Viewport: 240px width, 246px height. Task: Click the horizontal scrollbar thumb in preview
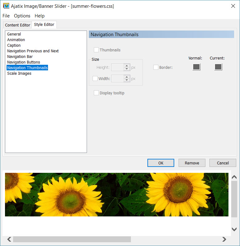pos(72,239)
